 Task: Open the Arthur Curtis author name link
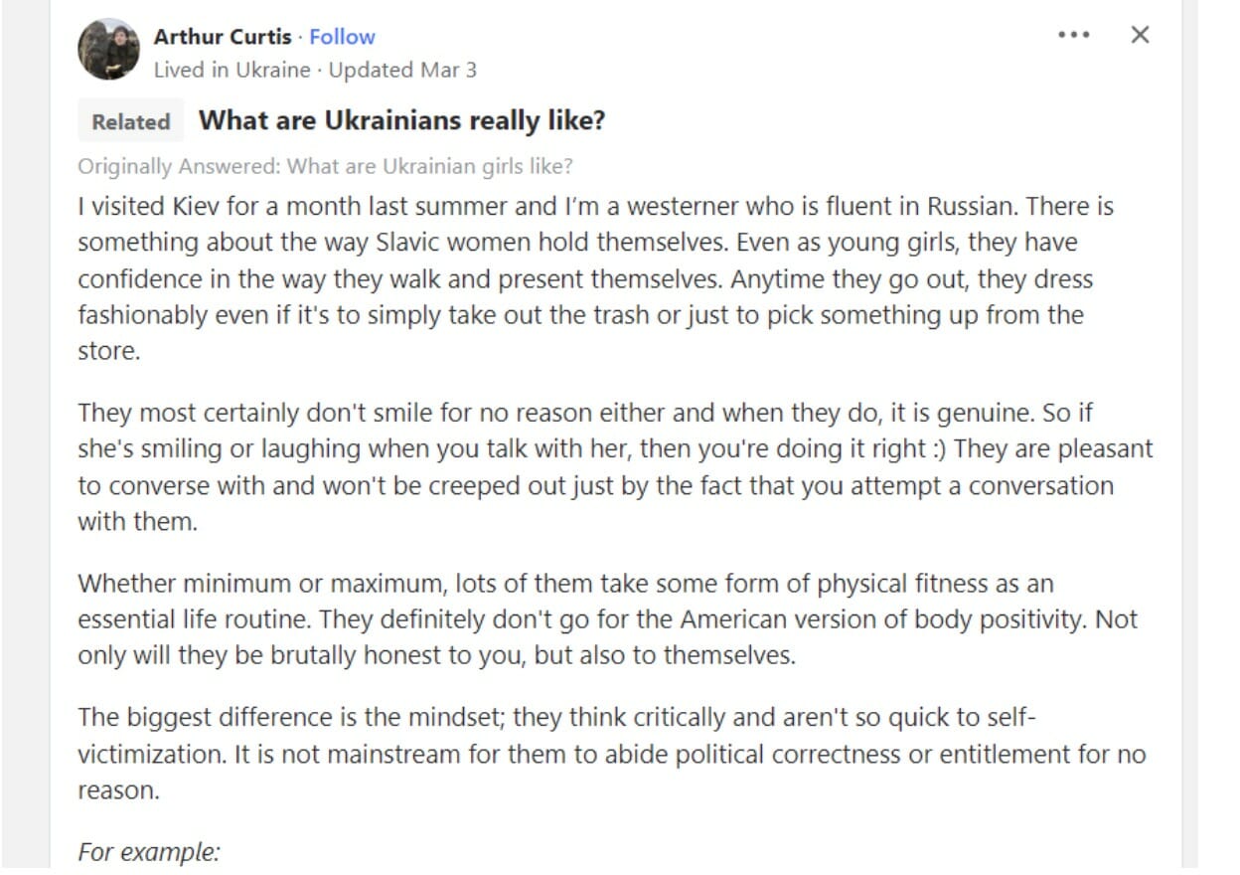click(x=223, y=37)
